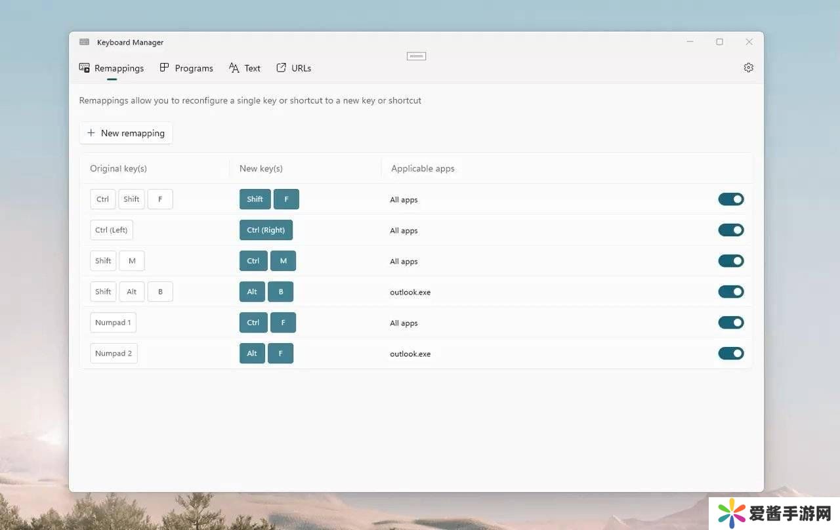840x530 pixels.
Task: Switch off the Numpad 1 remapping toggle
Action: pyautogui.click(x=730, y=323)
